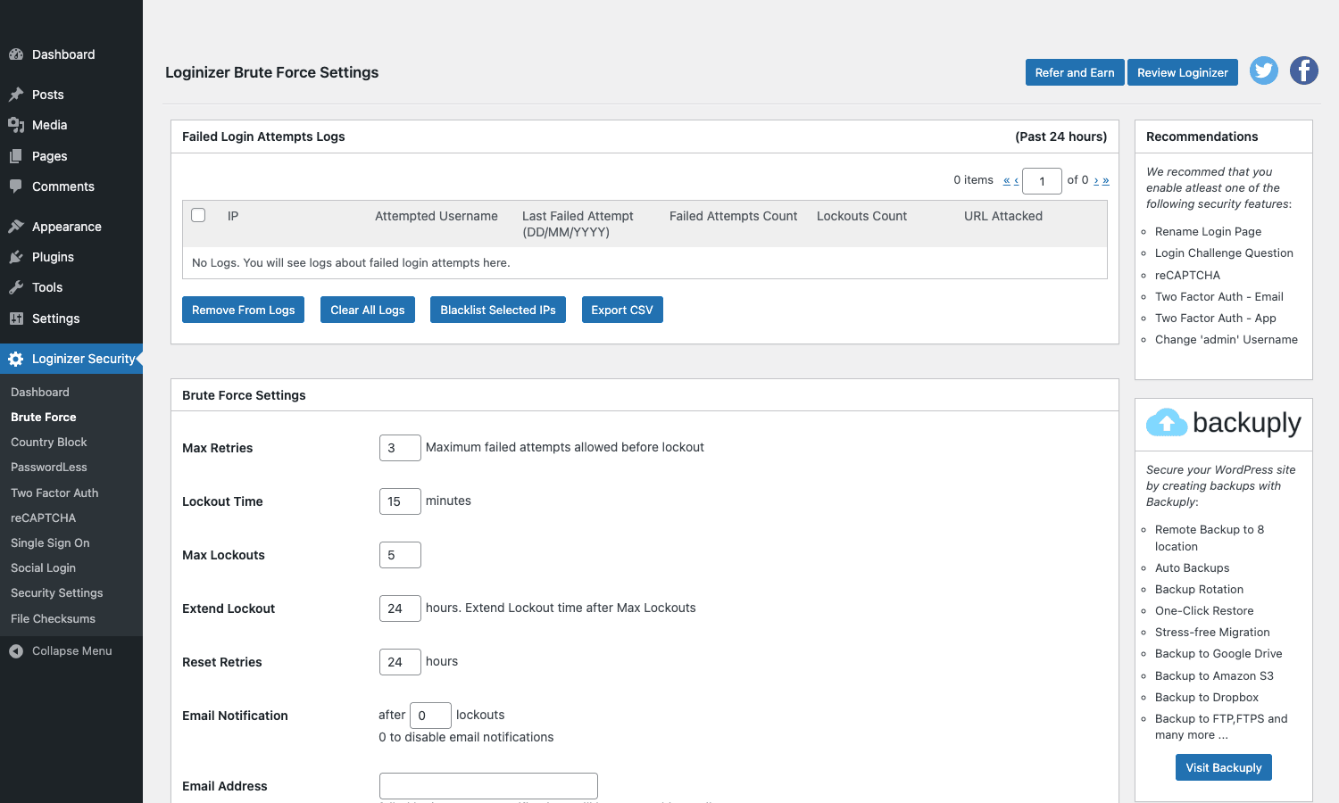The height and width of the screenshot is (803, 1339).
Task: Click the Max Retries input field
Action: 400,448
